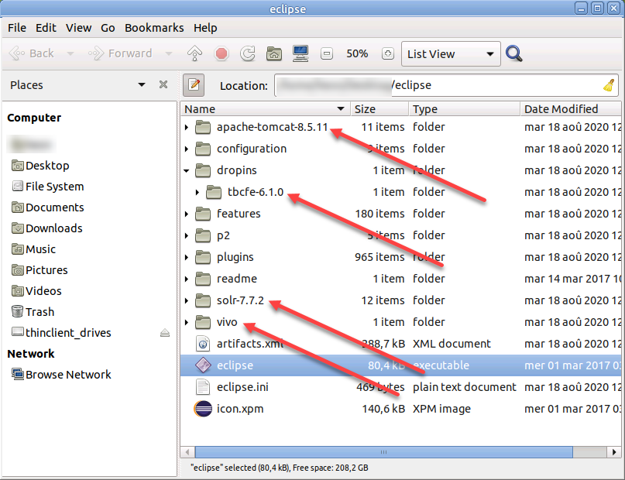Open the Edit menu
The width and height of the screenshot is (625, 480).
(x=46, y=28)
